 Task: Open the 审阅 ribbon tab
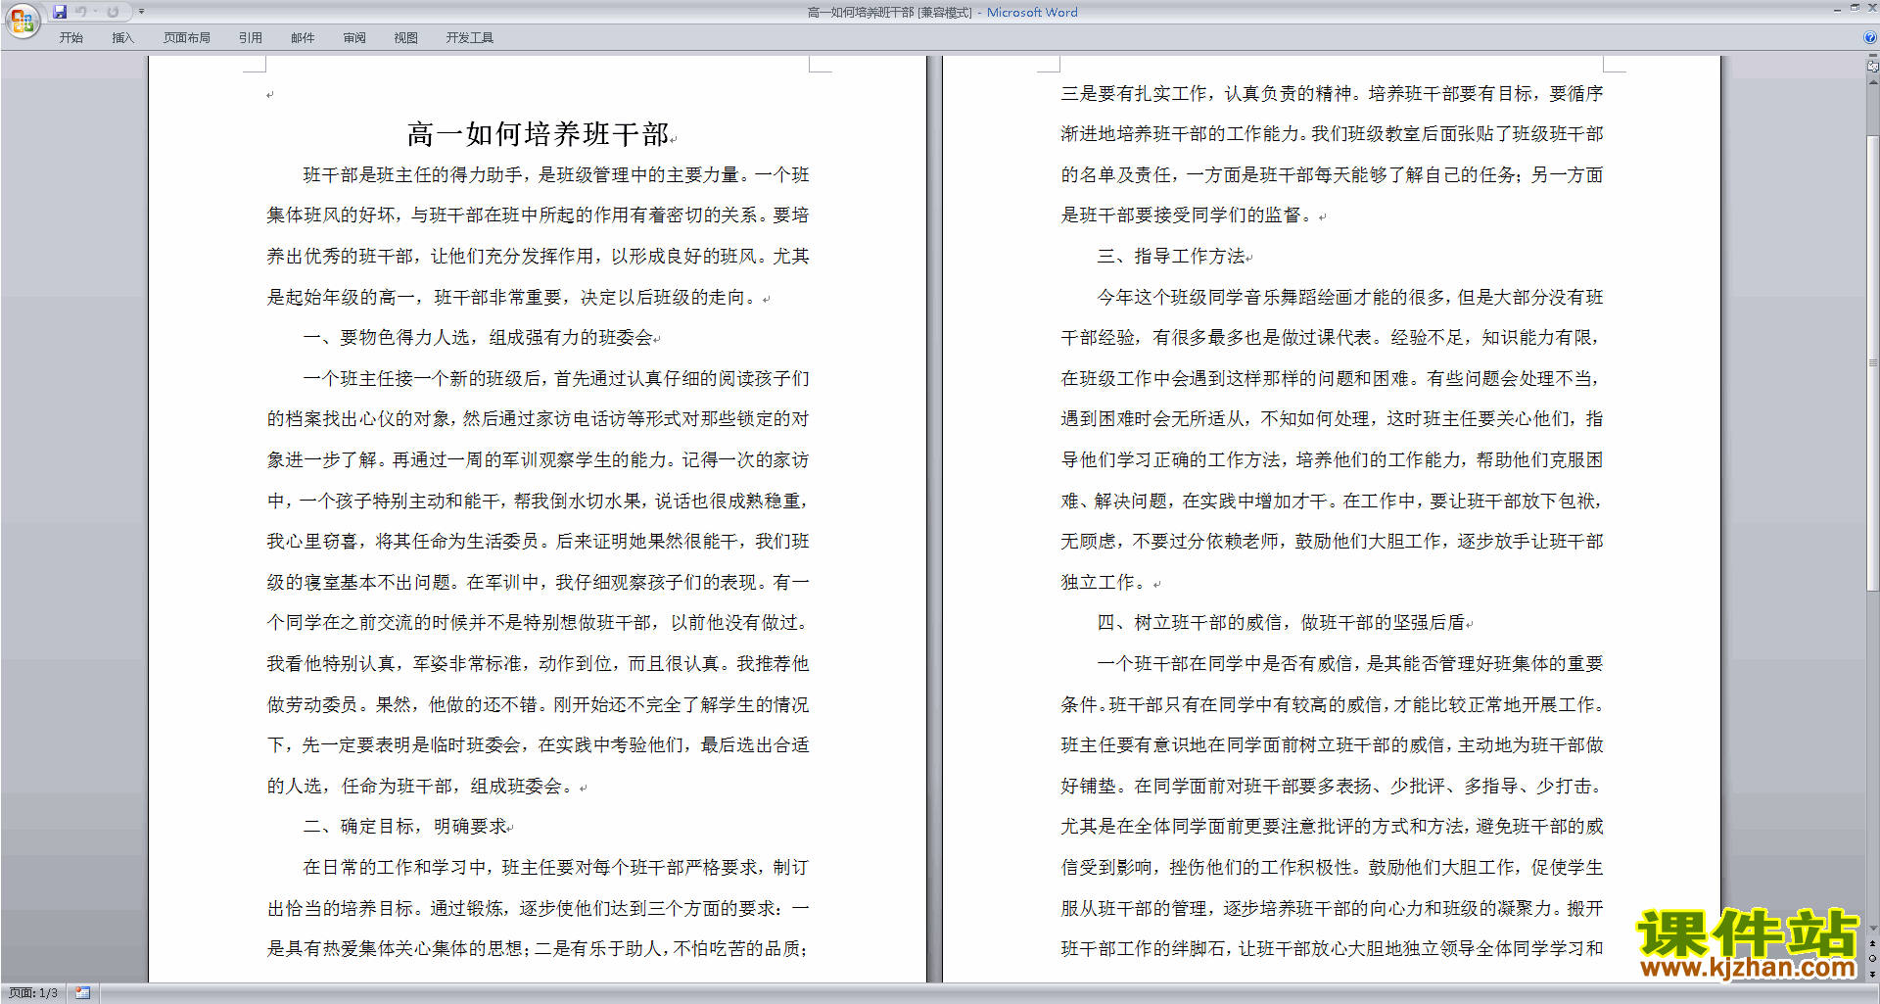354,37
